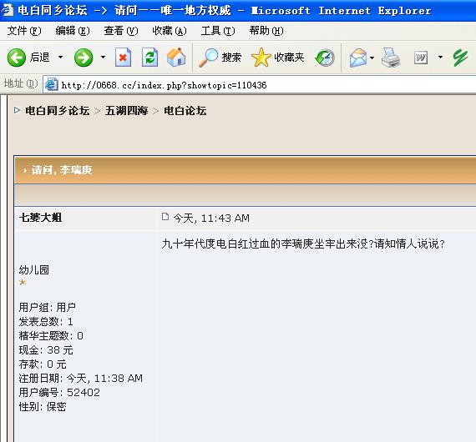Follow the 五湖四海 breadcrumb link
Viewport: 476px width, 442px height.
coord(126,111)
